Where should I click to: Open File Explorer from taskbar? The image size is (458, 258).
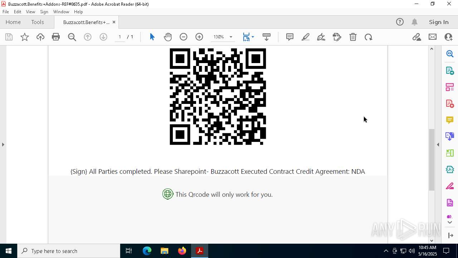(164, 251)
